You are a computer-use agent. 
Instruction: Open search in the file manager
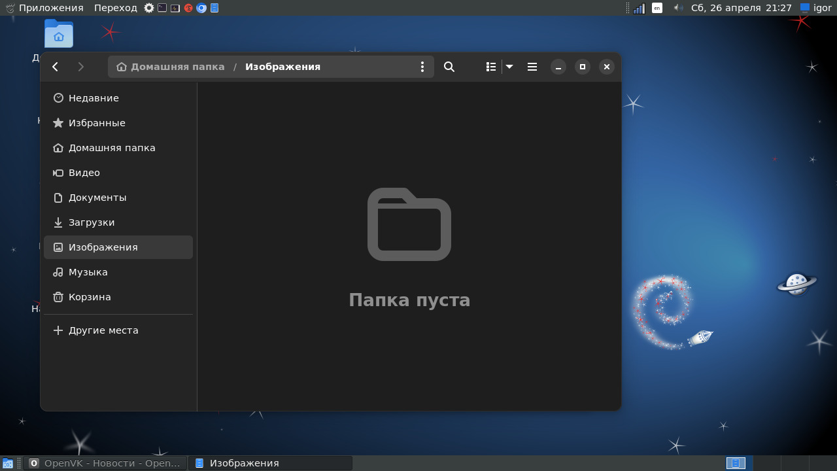pos(449,67)
